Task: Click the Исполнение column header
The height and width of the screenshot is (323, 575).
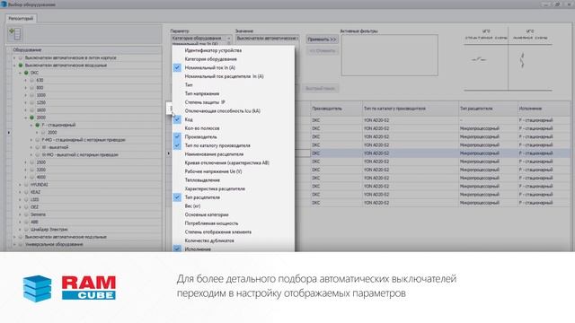Action: tap(544, 109)
